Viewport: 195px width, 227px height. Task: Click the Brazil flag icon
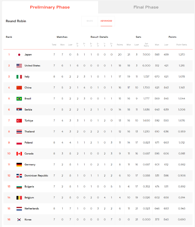[19, 99]
